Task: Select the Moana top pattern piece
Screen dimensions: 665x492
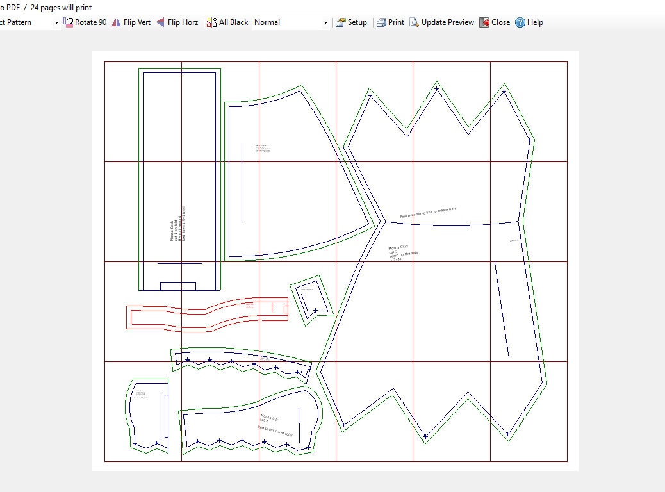Action: coord(250,421)
